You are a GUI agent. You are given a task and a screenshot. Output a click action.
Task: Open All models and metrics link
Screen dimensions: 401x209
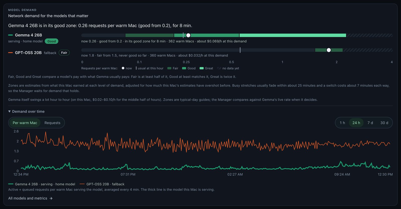pyautogui.click(x=30, y=198)
